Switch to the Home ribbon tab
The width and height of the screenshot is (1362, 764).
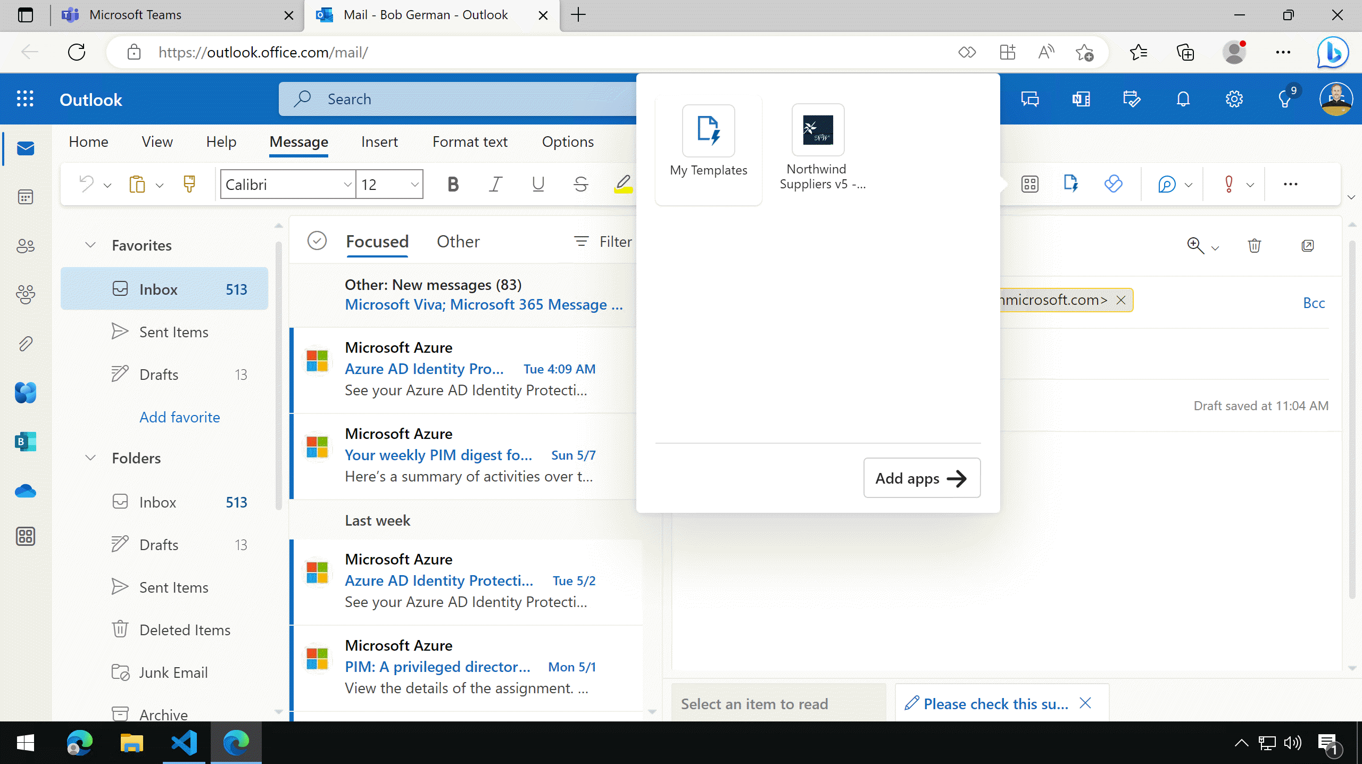point(88,142)
